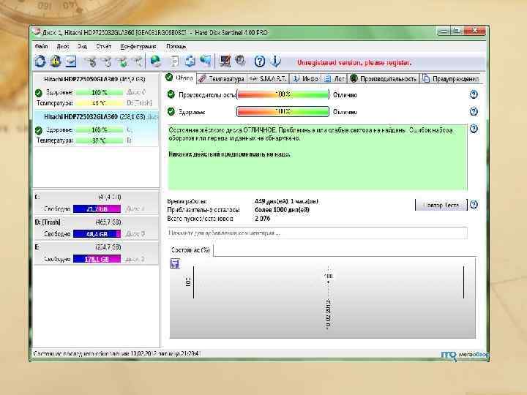This screenshot has height=395, width=527.
Task: Click the green globe toolbar icon
Action: pos(155,61)
